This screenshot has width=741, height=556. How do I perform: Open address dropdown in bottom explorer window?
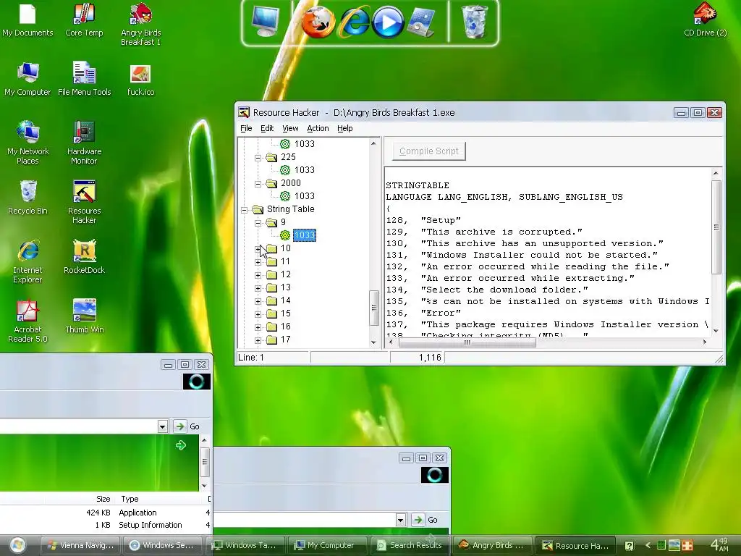point(401,520)
